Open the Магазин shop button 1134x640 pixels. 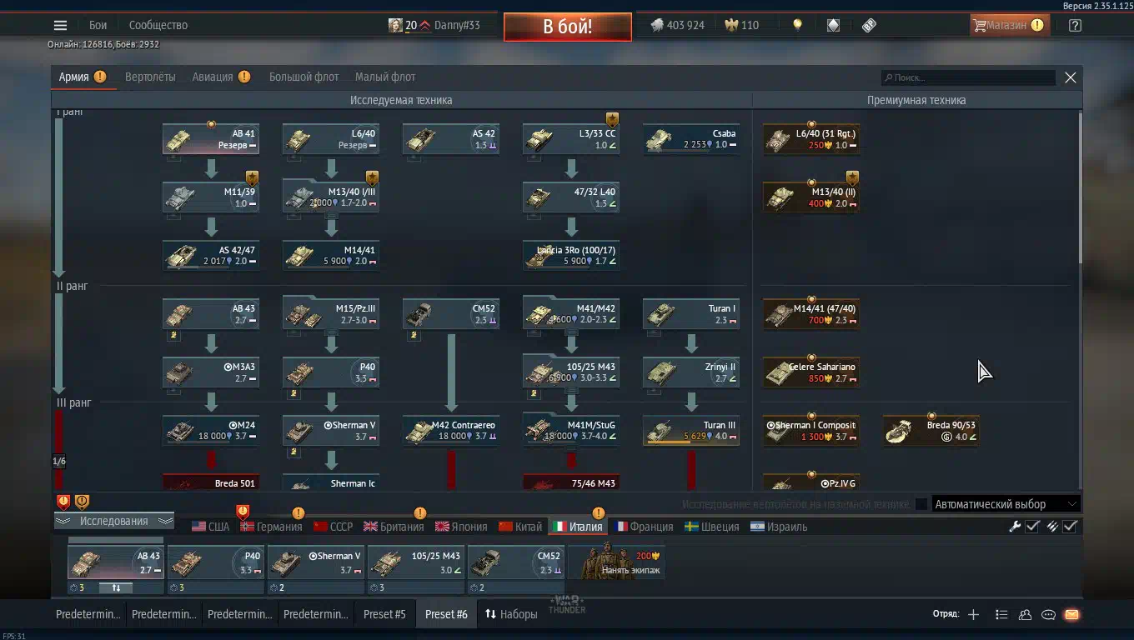[x=1009, y=25]
